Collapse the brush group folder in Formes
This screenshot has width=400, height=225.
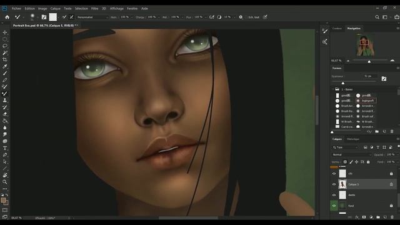[x=333, y=89]
